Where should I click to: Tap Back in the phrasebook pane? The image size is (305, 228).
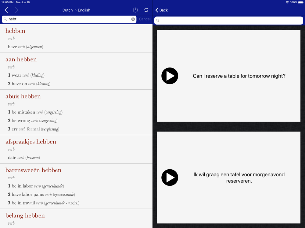(x=162, y=10)
